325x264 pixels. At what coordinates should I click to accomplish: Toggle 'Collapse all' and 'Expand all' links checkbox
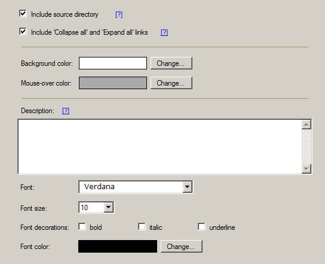(x=23, y=32)
